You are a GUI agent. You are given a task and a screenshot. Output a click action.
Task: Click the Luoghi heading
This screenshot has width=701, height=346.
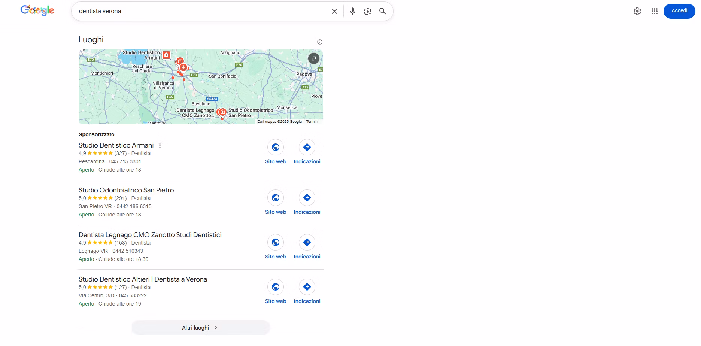[91, 40]
